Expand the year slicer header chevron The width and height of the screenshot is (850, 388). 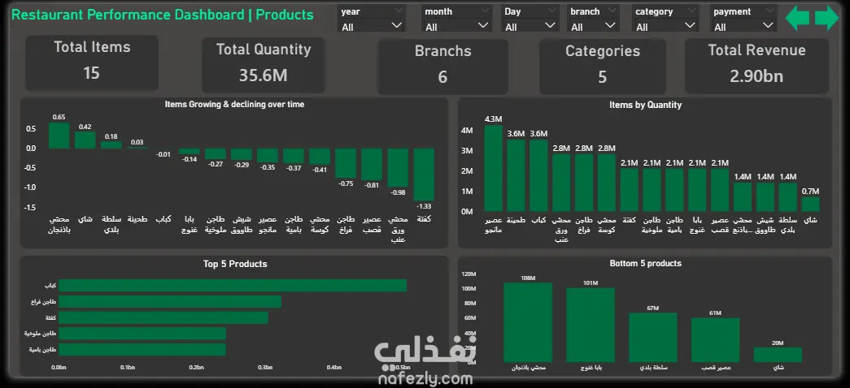pyautogui.click(x=399, y=11)
